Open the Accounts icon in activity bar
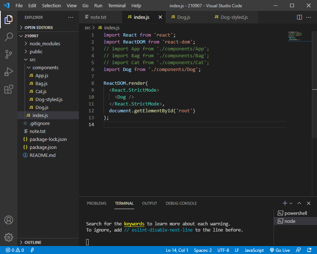This screenshot has width=317, height=254. [8, 220]
